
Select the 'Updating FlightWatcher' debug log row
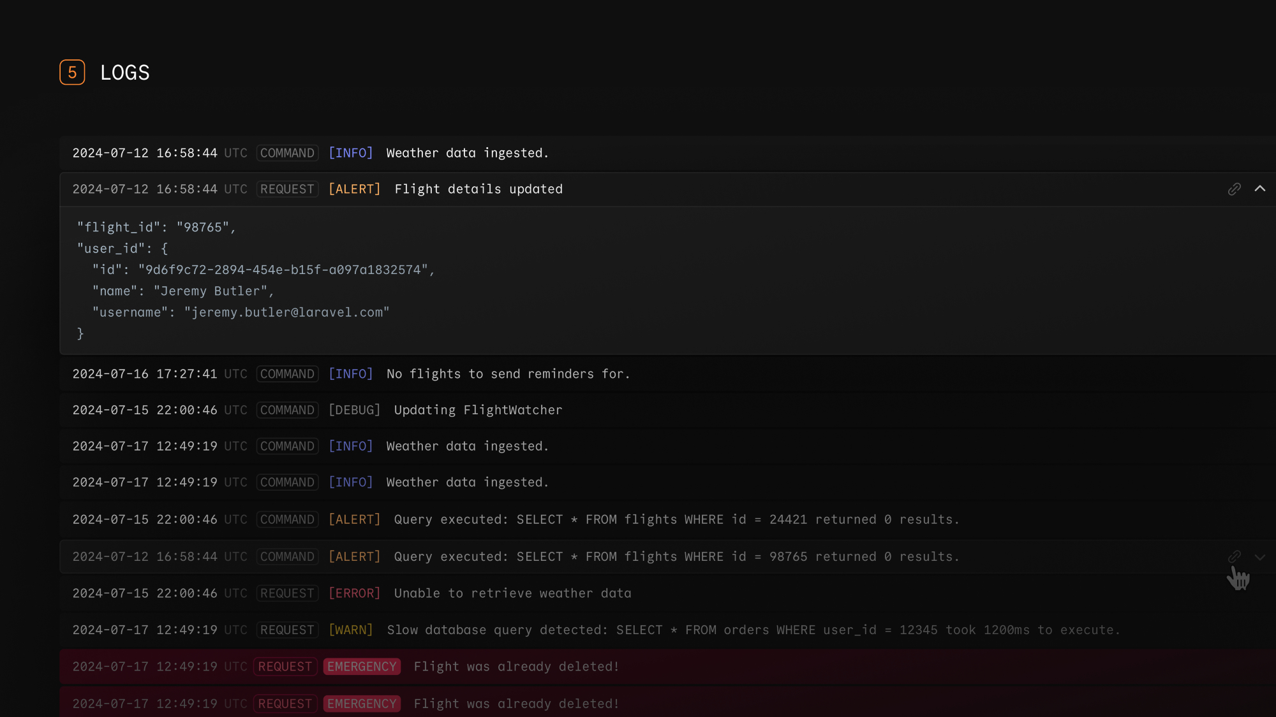[x=478, y=410]
